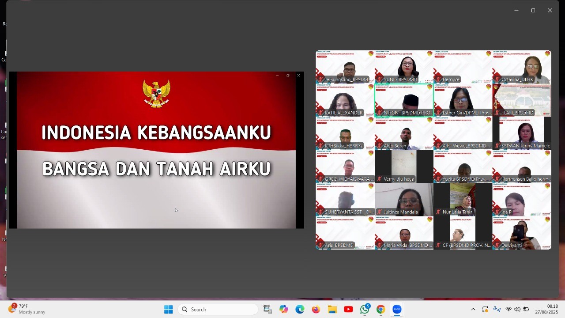Click the name label Hermensen Ballo
The width and height of the screenshot is (565, 318).
coord(526,179)
